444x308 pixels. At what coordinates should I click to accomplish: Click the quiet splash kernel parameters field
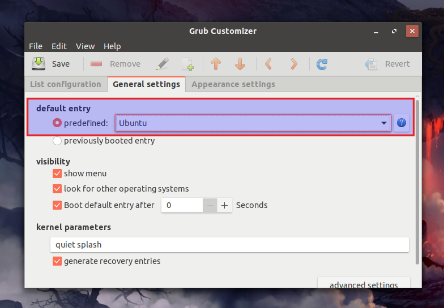click(229, 245)
